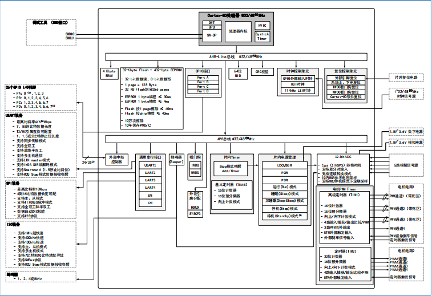The height and width of the screenshot is (296, 432).
Task: Select the "IWDG" watchdog block
Action: coord(195,165)
